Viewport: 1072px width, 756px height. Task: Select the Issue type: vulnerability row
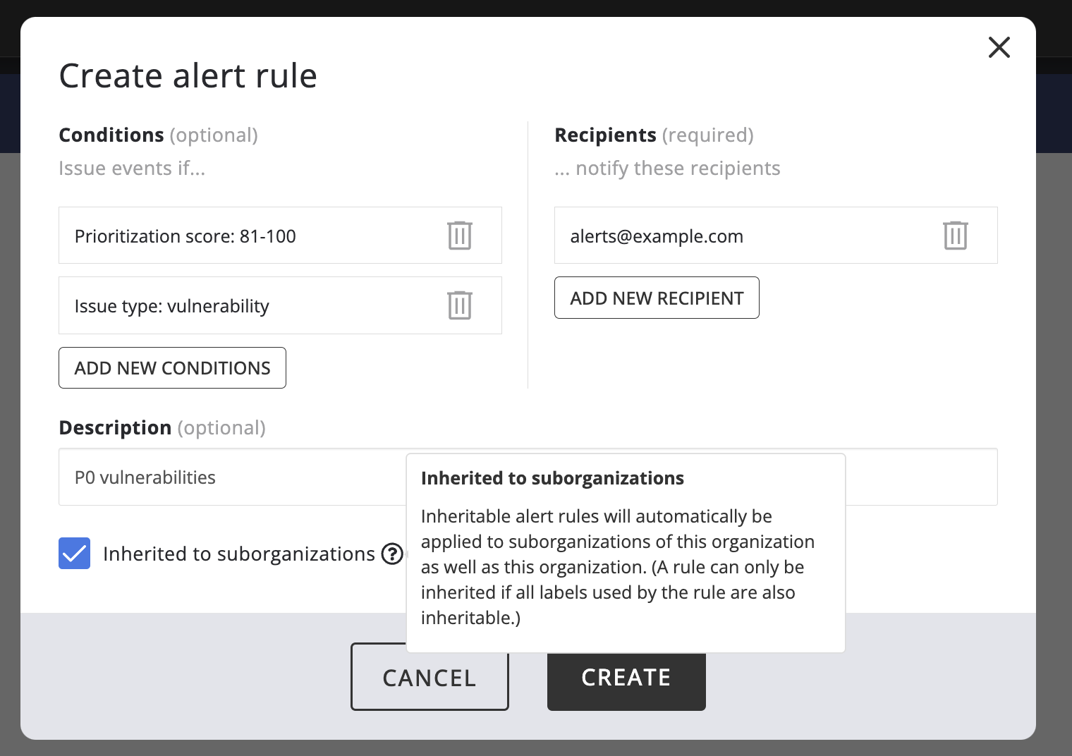tap(240, 306)
